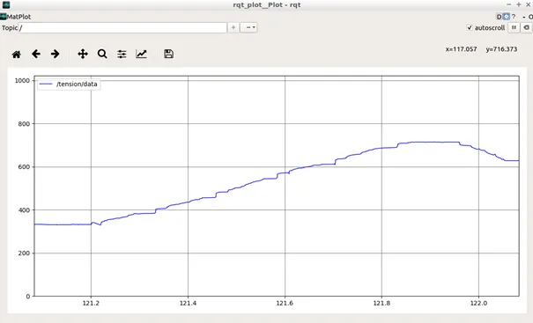Save the figure with the floppy disk icon

tap(168, 54)
